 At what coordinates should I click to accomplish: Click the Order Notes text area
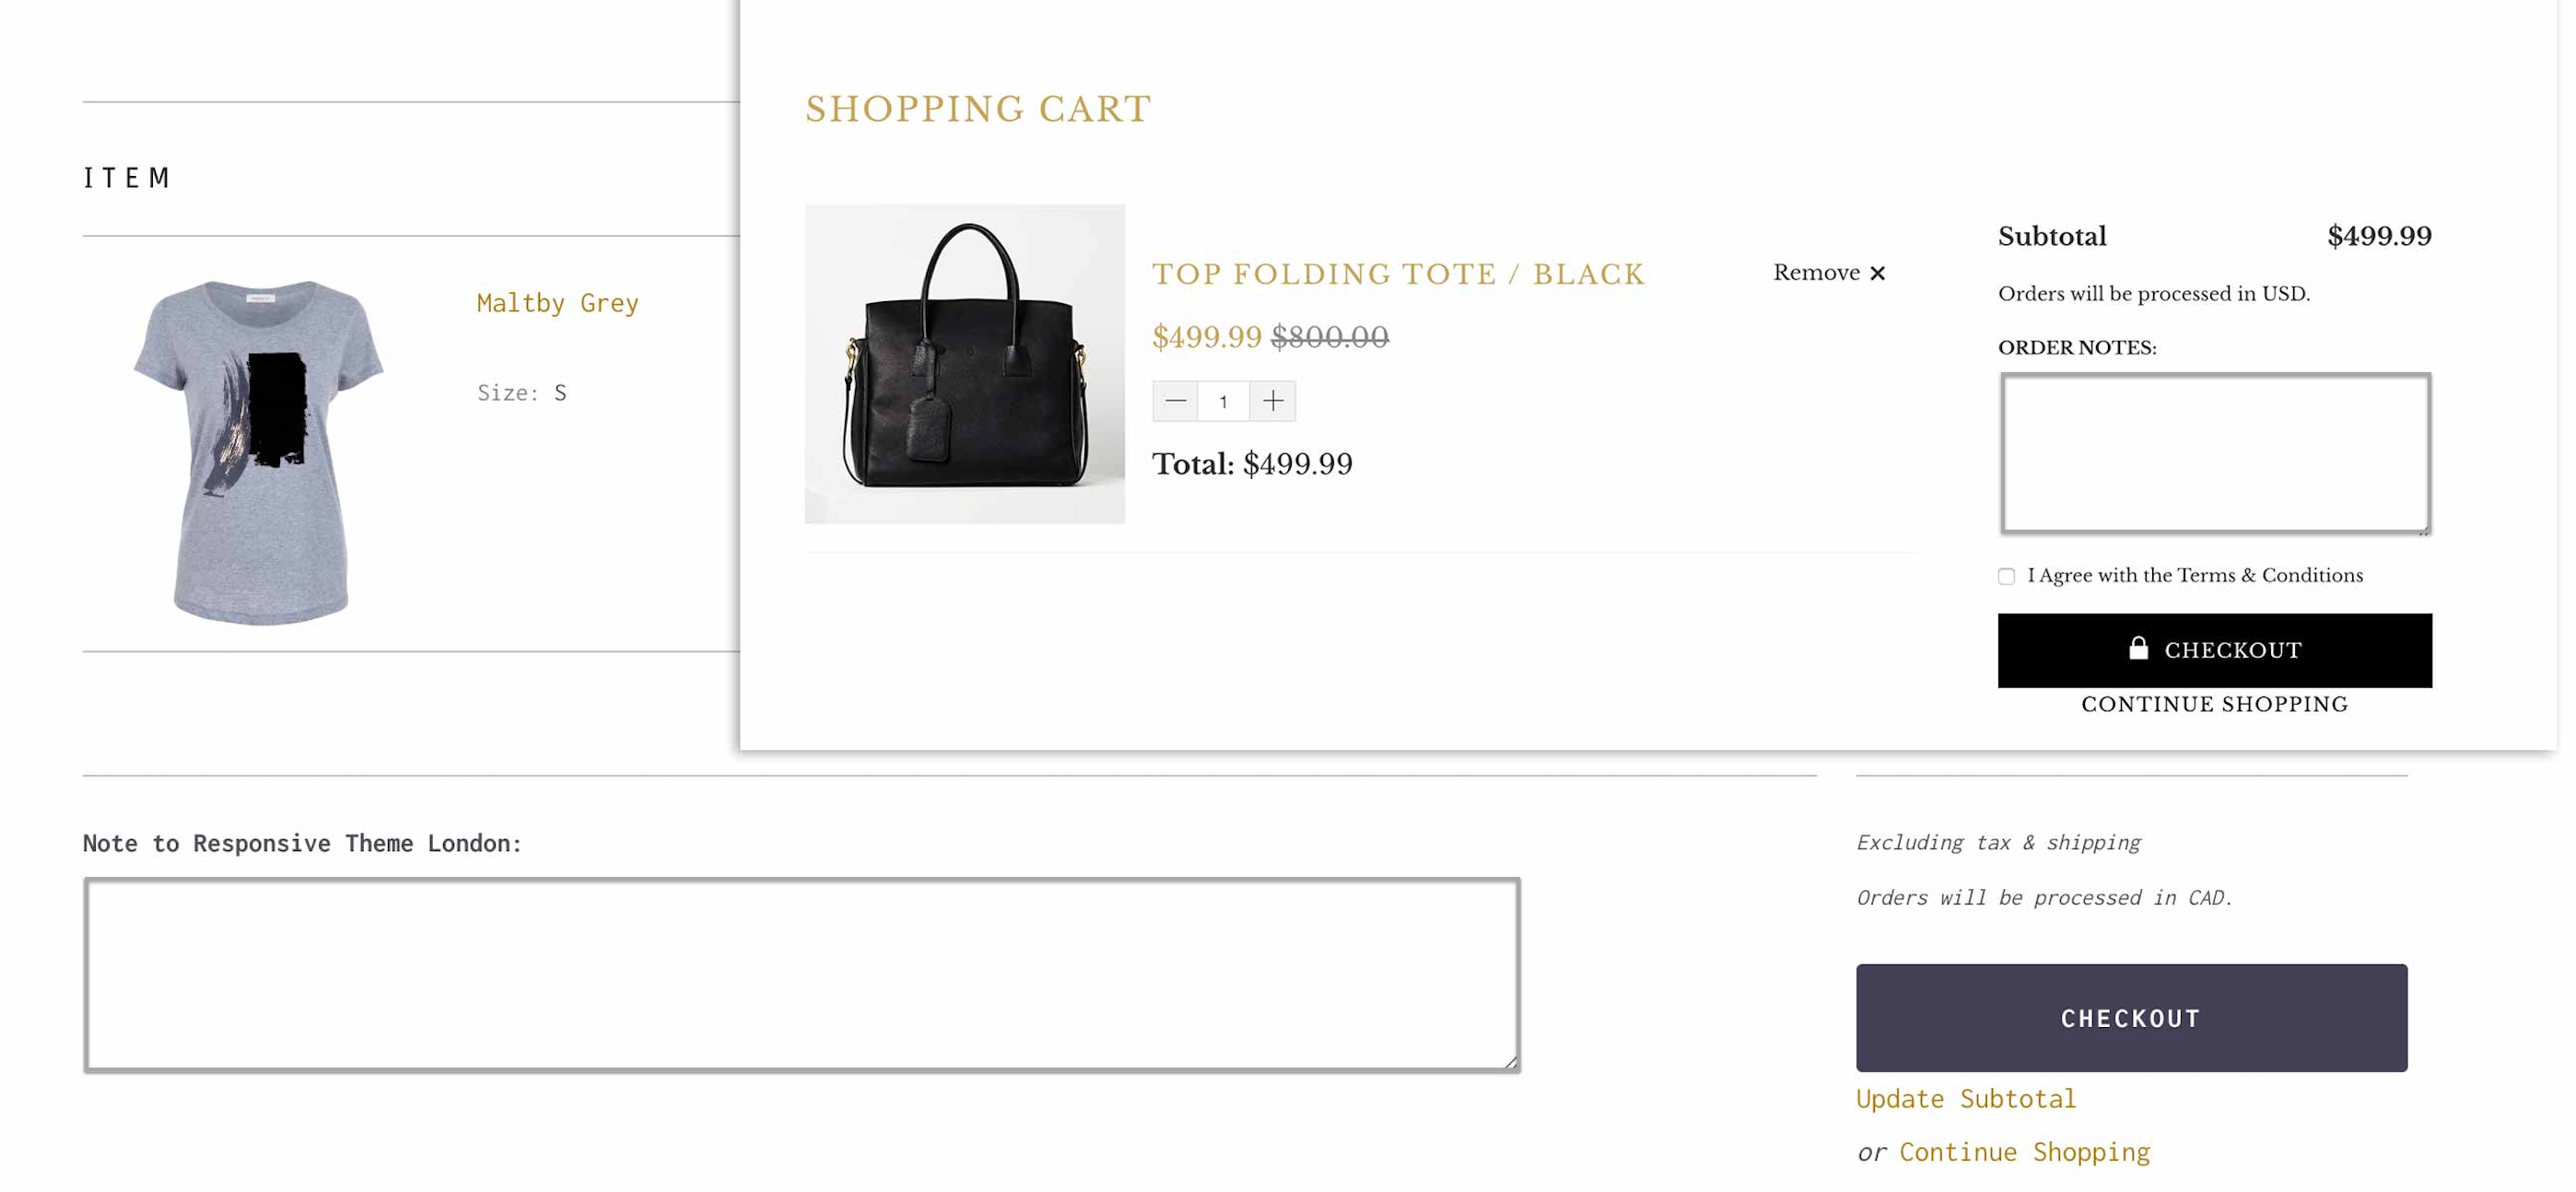pyautogui.click(x=2214, y=453)
